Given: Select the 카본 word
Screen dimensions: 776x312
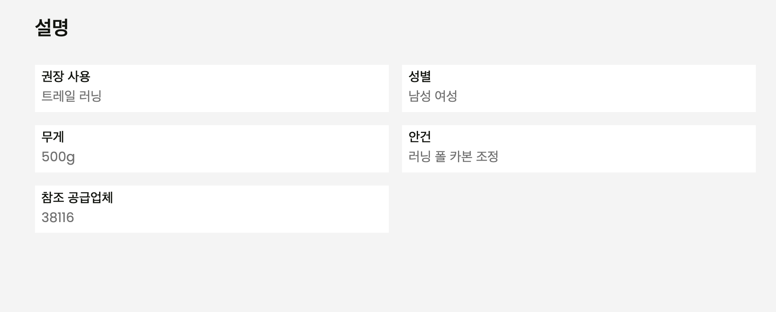Looking at the screenshot, I should coord(461,156).
